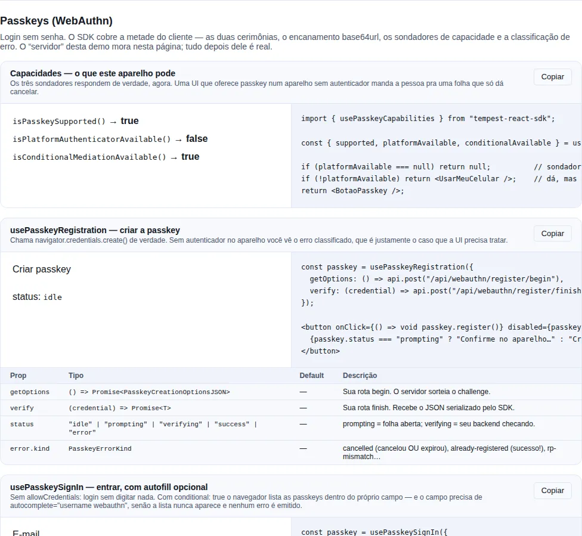The width and height of the screenshot is (582, 536).
Task: Click the import usePasskeyCapabilities code line
Action: click(x=428, y=119)
